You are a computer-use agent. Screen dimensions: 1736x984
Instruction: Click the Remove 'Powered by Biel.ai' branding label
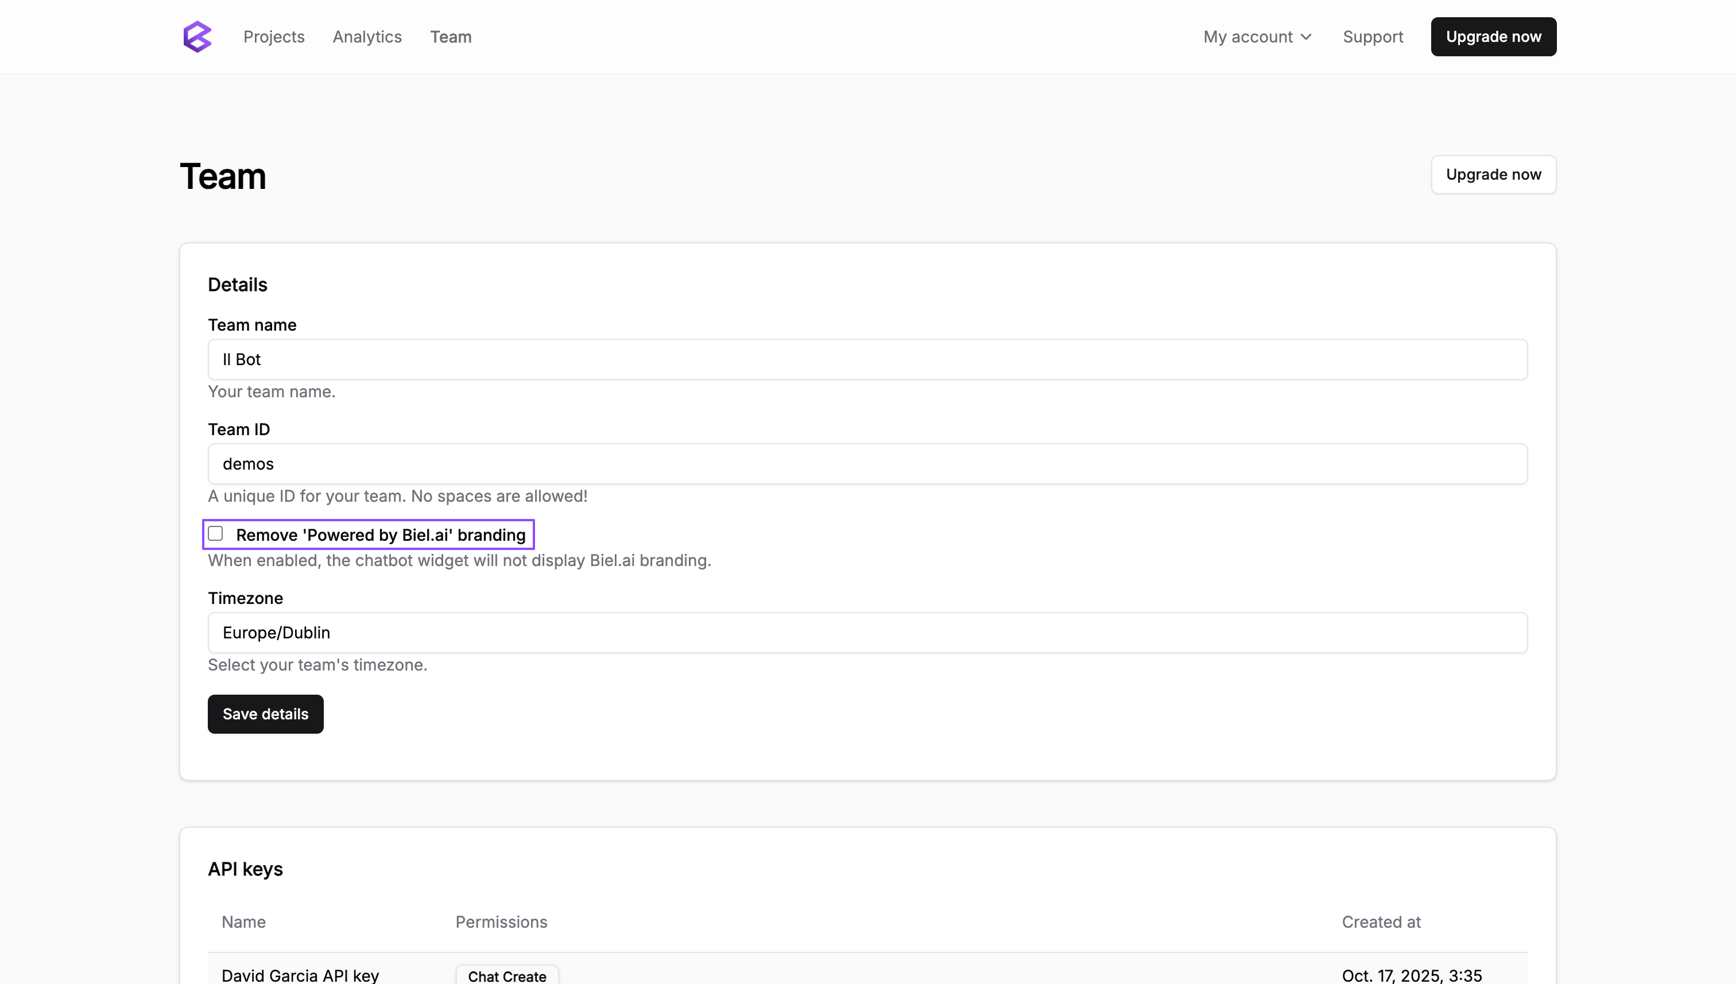381,535
